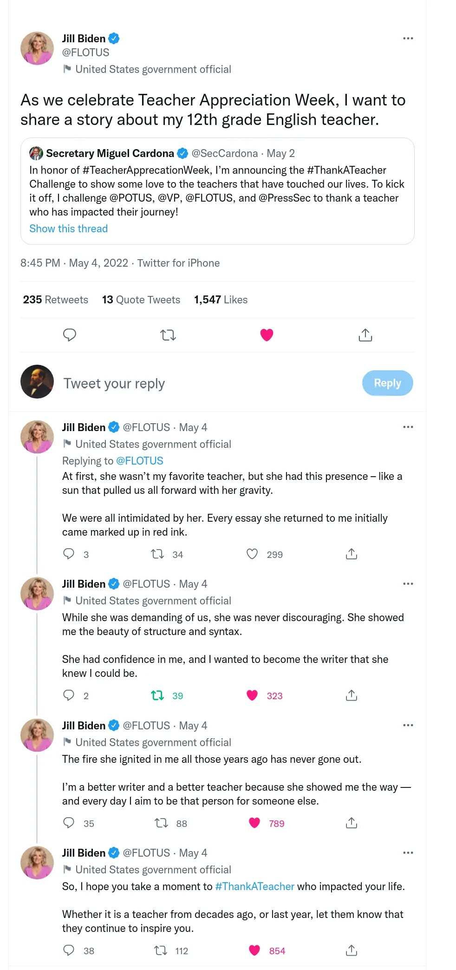Click the blue Reply button

click(387, 383)
